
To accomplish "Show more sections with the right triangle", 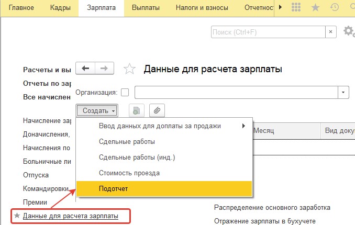I will pos(280,7).
